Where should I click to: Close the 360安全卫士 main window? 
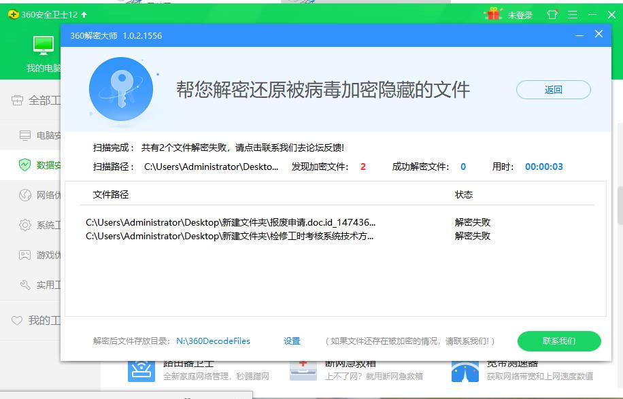click(x=612, y=15)
